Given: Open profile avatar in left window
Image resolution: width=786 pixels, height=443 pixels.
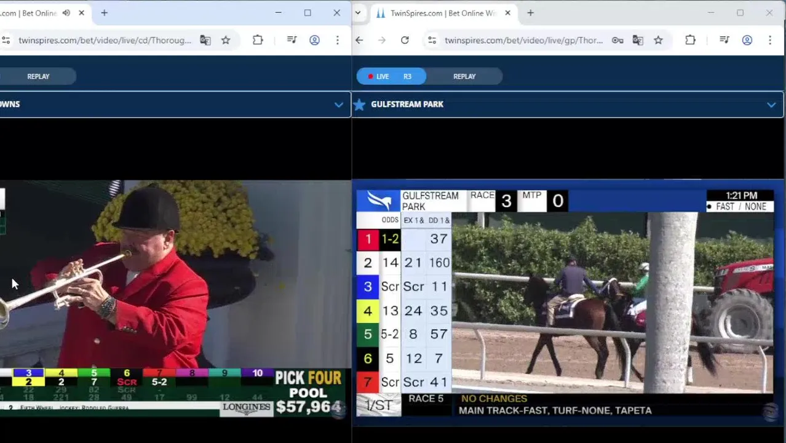Looking at the screenshot, I should [314, 40].
